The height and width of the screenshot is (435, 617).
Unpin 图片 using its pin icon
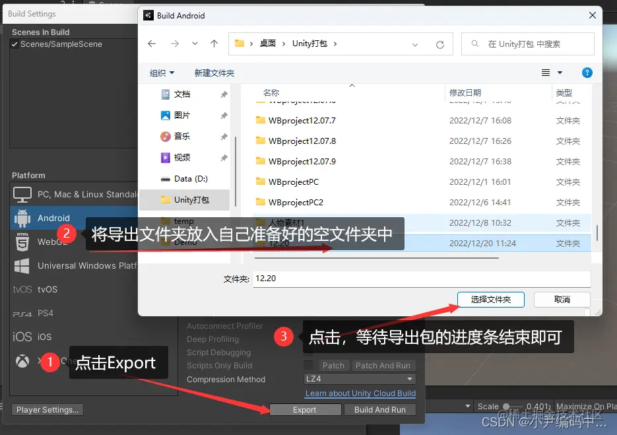(x=224, y=116)
